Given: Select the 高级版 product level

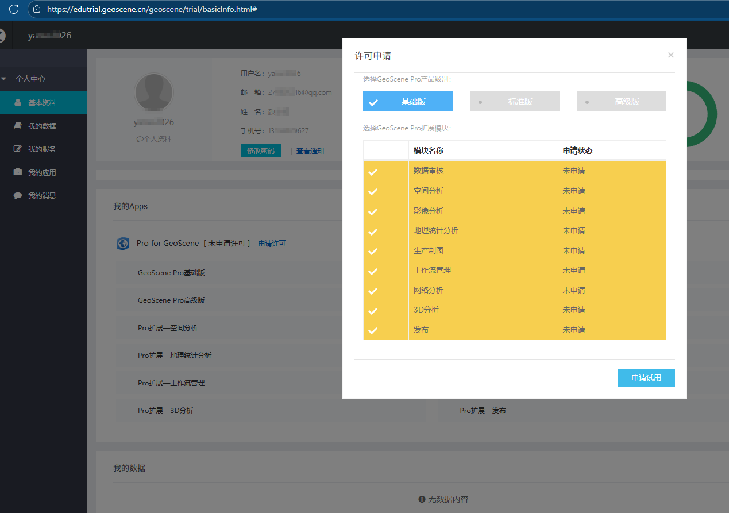Looking at the screenshot, I should coord(622,102).
